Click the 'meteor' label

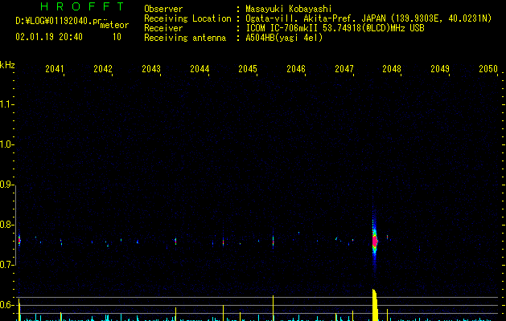click(114, 25)
